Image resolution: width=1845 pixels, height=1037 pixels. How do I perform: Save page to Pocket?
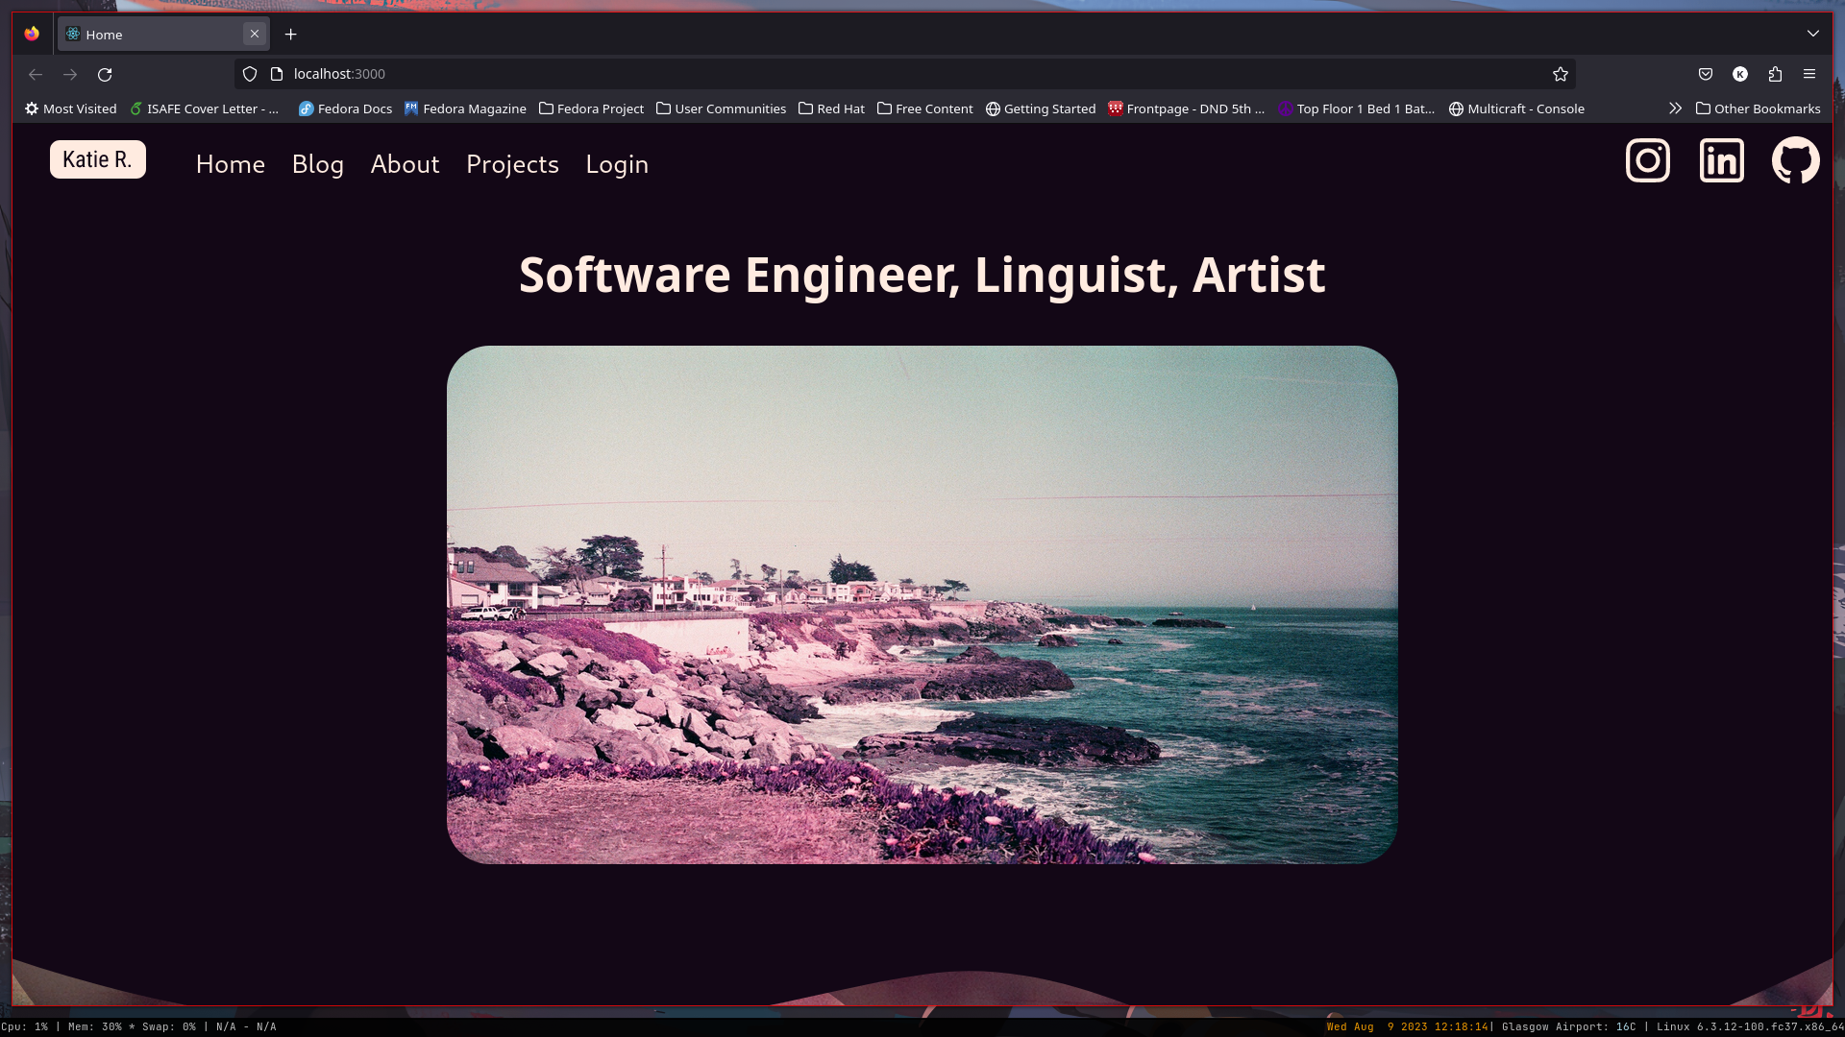[1706, 74]
